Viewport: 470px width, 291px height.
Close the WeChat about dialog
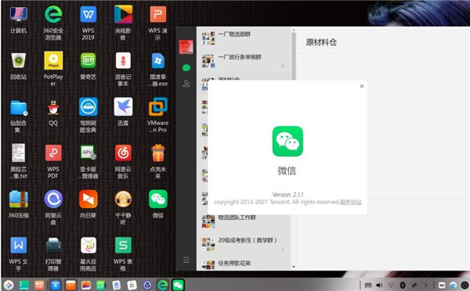coord(362,86)
